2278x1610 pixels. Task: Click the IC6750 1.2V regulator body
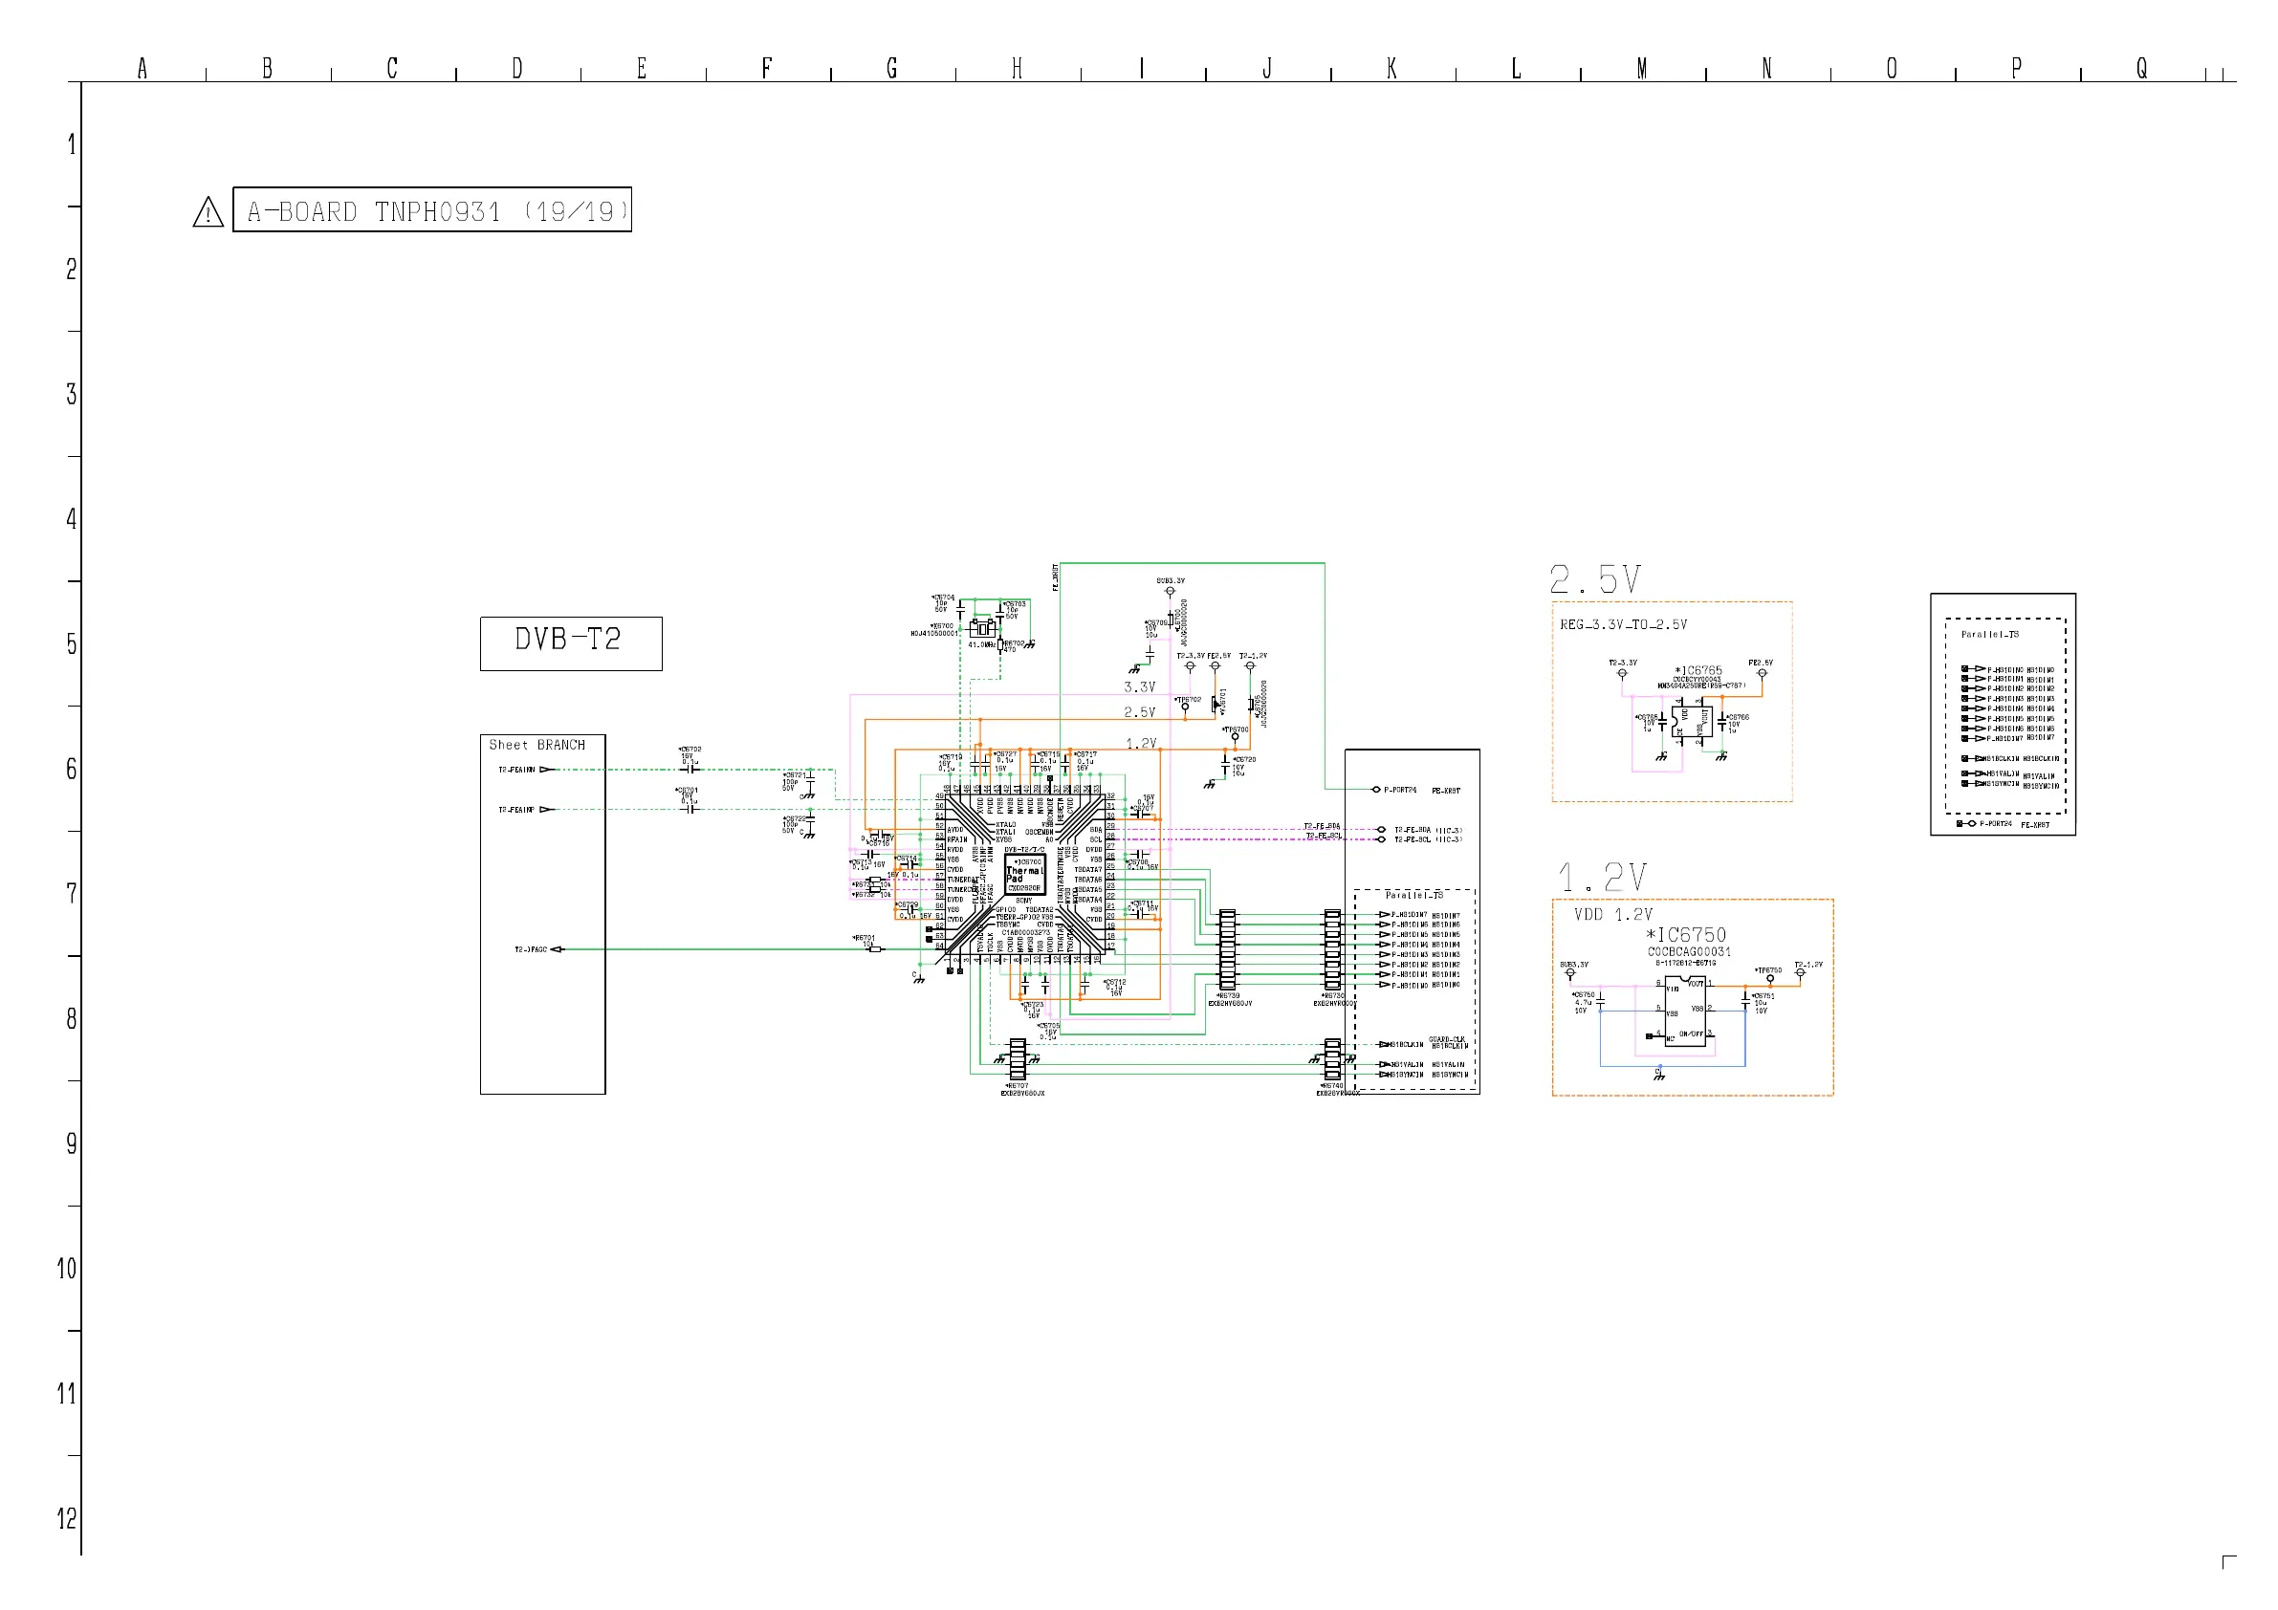coord(1685,1011)
